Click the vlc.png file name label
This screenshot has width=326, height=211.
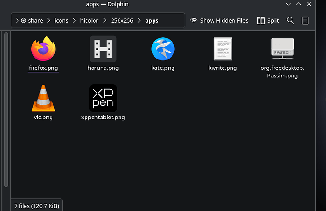click(43, 118)
